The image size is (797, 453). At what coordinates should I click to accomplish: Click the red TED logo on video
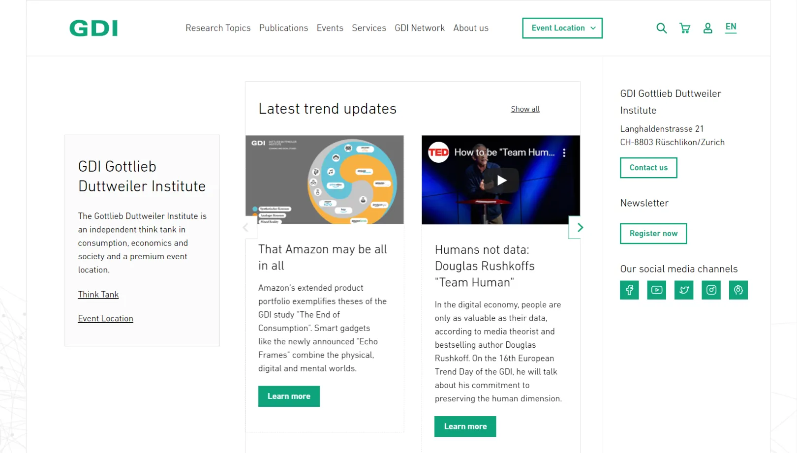(438, 152)
